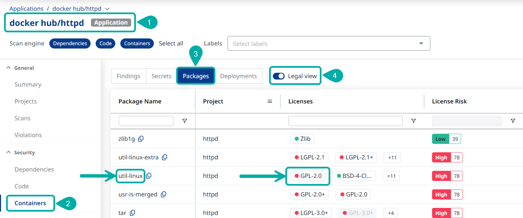Open the Select labels dropdown

click(329, 43)
